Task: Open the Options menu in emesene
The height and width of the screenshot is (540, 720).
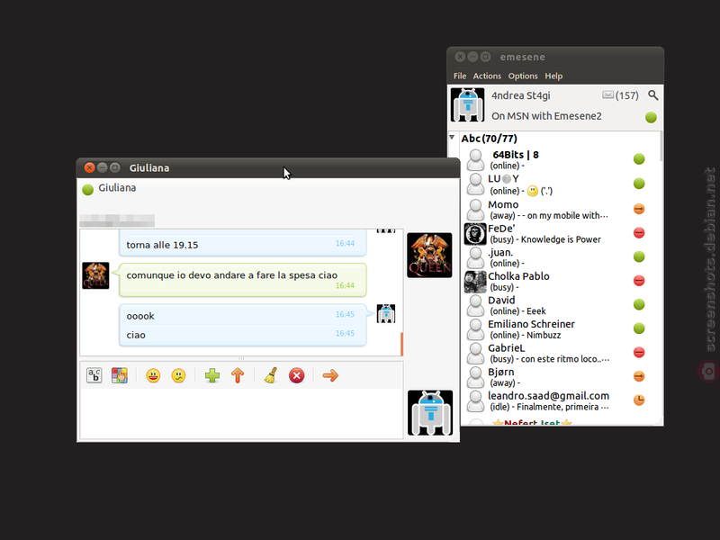Action: tap(523, 76)
